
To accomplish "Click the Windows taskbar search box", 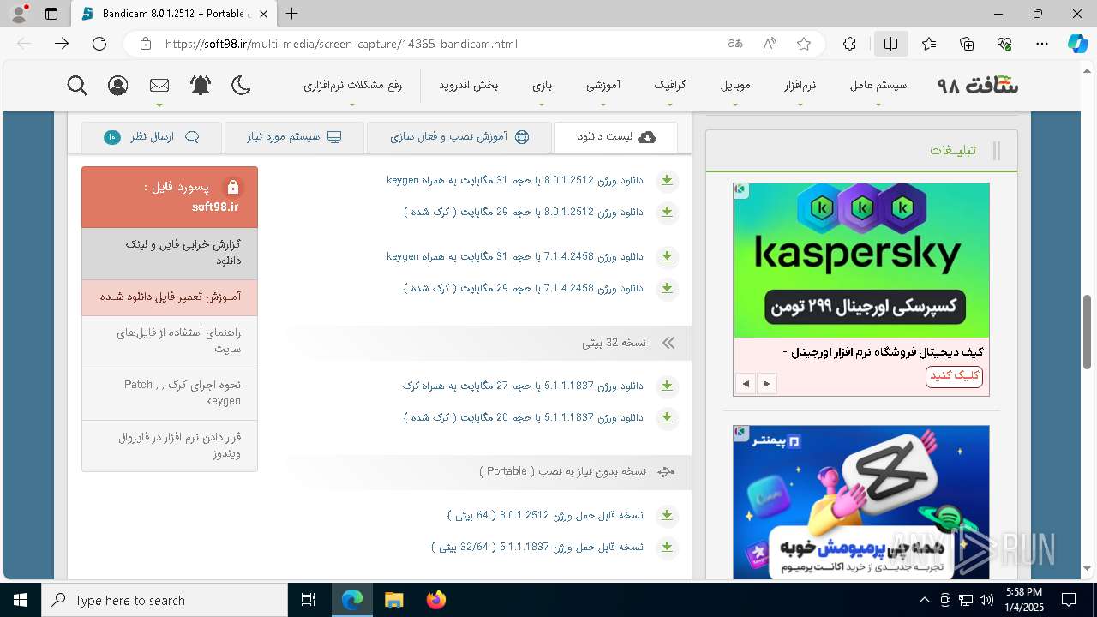I will coord(165,600).
